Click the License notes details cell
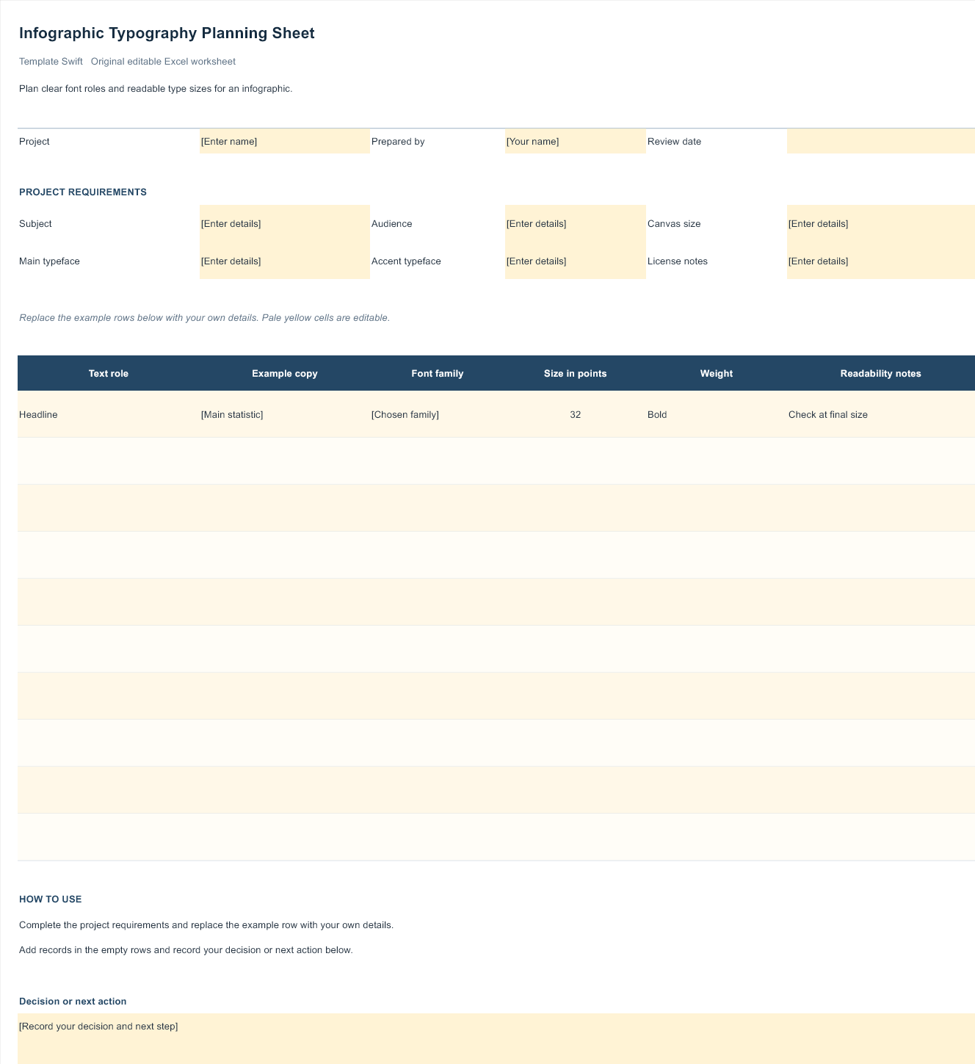This screenshot has width=975, height=1064. pyautogui.click(x=881, y=261)
